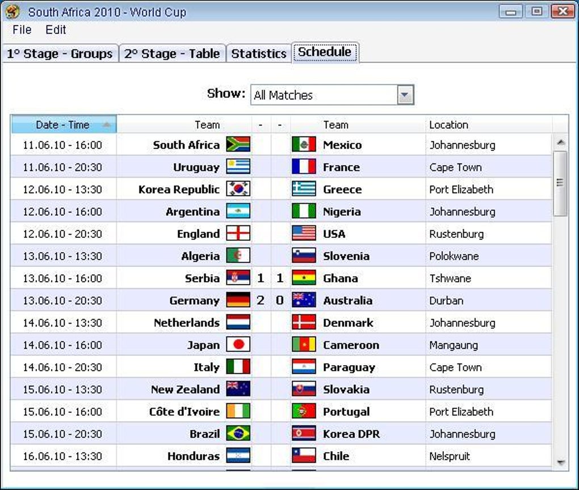Viewport: 579px width, 490px height.
Task: Open the Edit menu
Action: pos(56,30)
